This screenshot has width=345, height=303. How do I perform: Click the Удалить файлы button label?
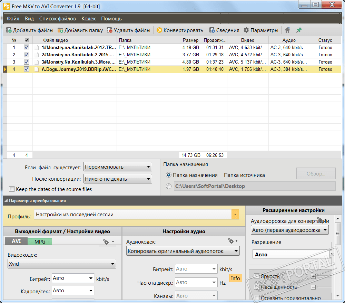[132, 30]
